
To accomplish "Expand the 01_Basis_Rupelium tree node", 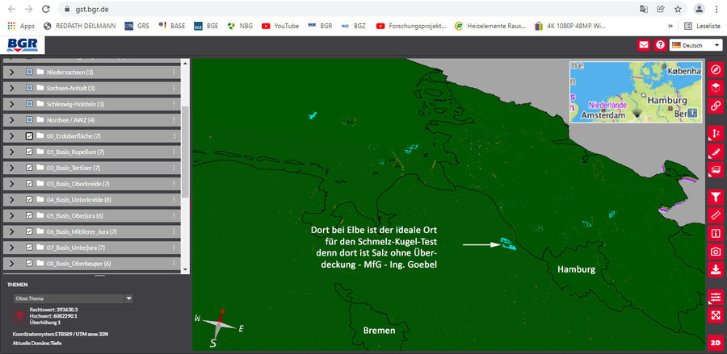I will (x=11, y=152).
